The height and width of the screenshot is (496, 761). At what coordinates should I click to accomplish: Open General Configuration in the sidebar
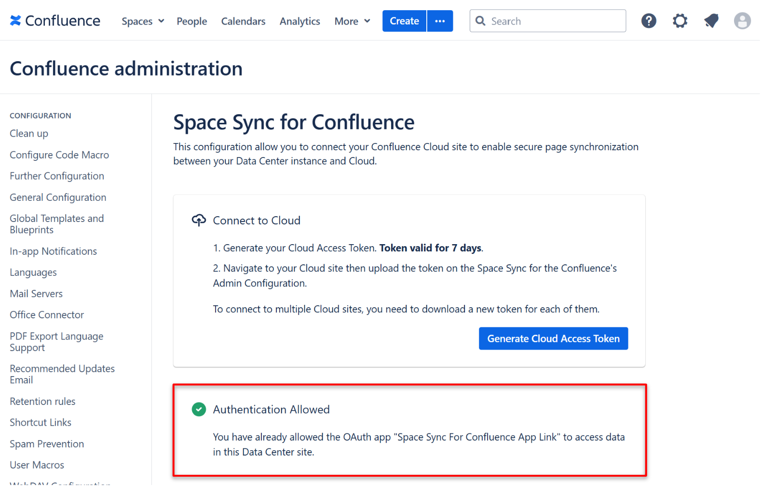pos(58,197)
